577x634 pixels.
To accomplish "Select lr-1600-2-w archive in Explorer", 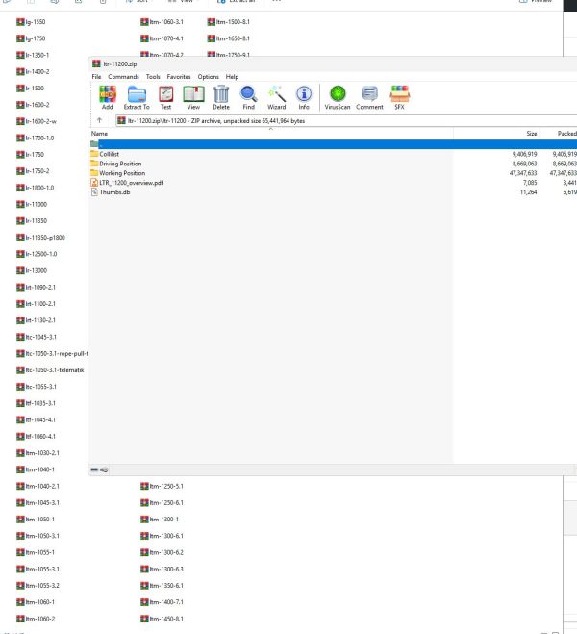I will (x=37, y=121).
